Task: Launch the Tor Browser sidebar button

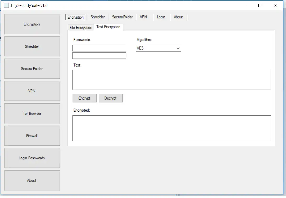Action: coord(32,113)
